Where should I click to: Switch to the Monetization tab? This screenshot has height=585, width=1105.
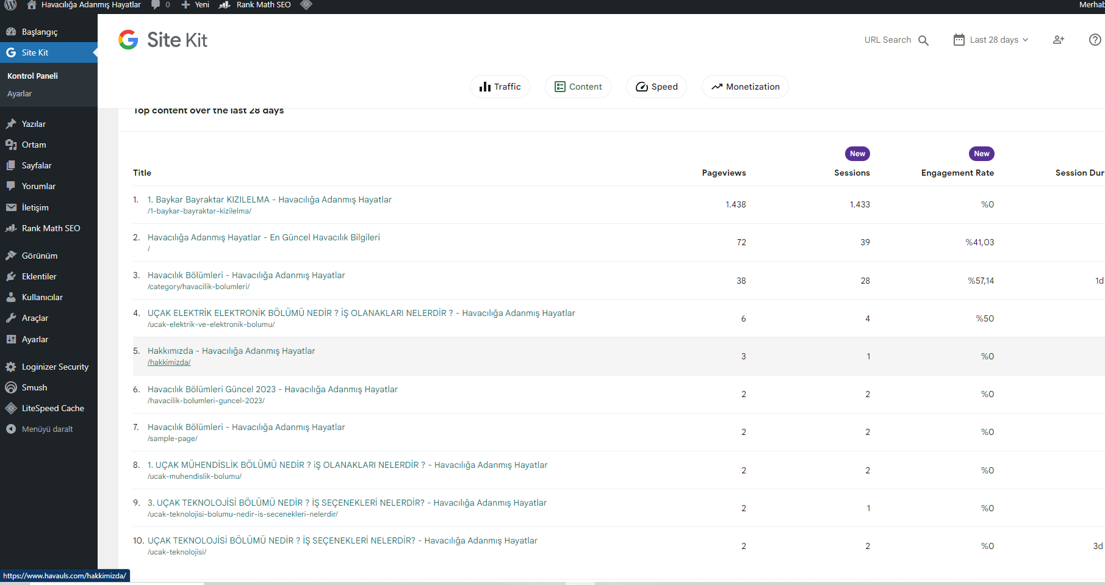(x=745, y=87)
